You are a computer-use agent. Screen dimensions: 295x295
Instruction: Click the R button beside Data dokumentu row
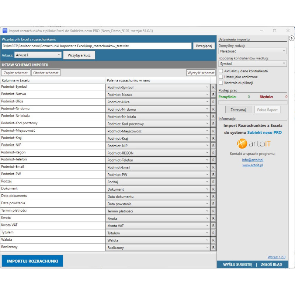coord(213,197)
